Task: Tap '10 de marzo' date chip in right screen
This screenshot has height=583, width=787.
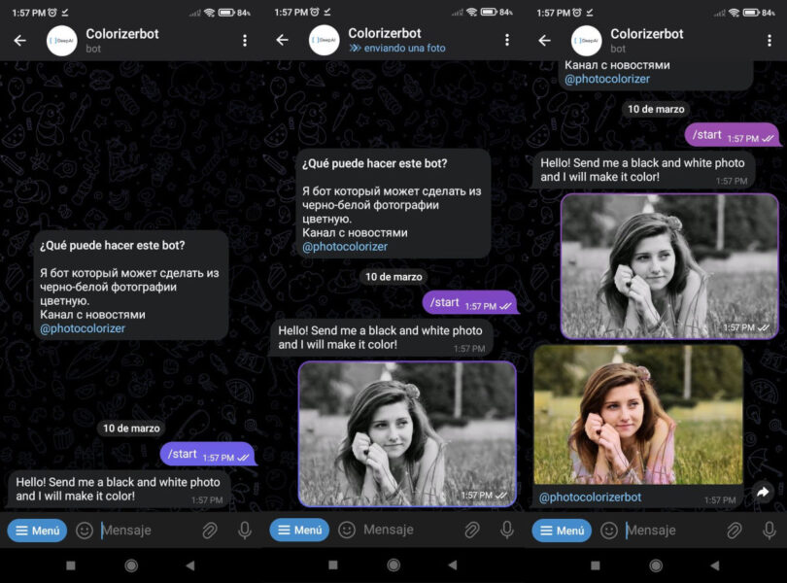Action: tap(656, 109)
